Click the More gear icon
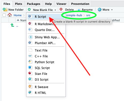Screen dimensions: 124x101 click(x=100, y=10)
